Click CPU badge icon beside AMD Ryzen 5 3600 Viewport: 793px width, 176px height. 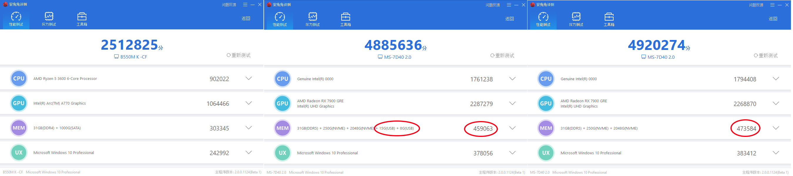click(19, 79)
